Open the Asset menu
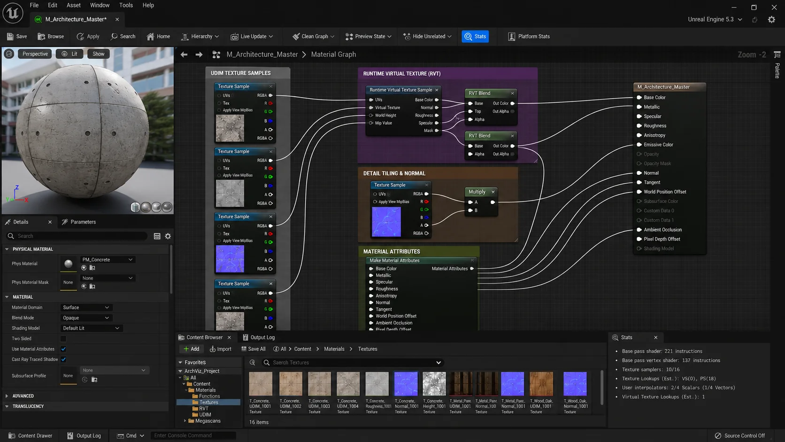This screenshot has width=785, height=442. click(74, 5)
